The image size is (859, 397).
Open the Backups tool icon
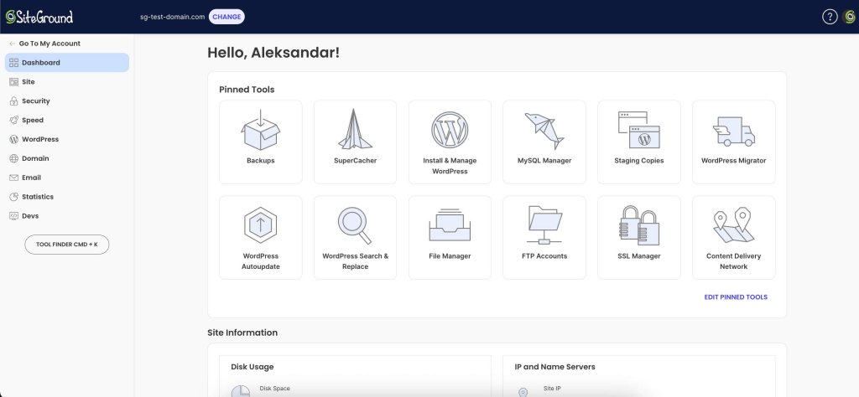coord(260,130)
